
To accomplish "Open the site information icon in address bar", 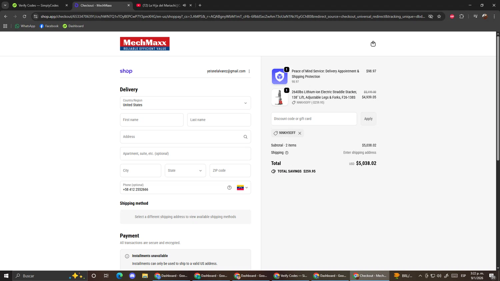I will point(36,16).
